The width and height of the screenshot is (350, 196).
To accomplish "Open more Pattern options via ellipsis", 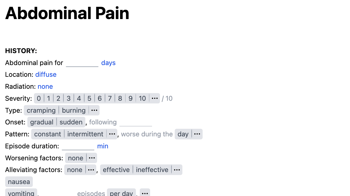I will point(112,134).
